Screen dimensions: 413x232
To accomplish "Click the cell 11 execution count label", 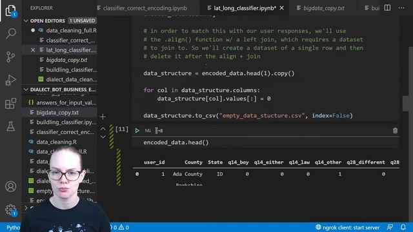I will tap(122, 129).
